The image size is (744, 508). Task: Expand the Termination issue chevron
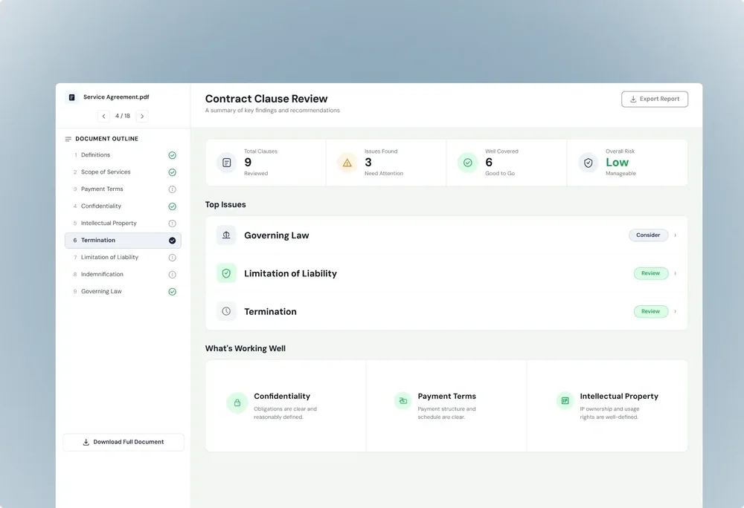coord(676,311)
